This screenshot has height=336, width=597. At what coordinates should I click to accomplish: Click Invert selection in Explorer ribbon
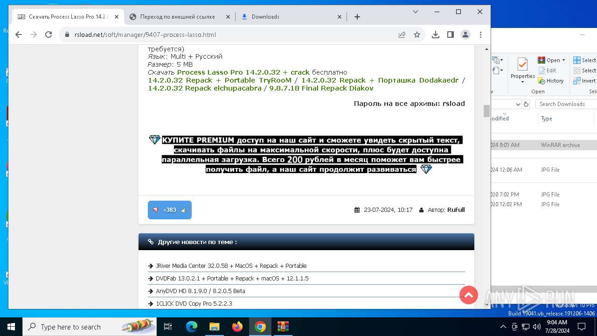(x=585, y=81)
